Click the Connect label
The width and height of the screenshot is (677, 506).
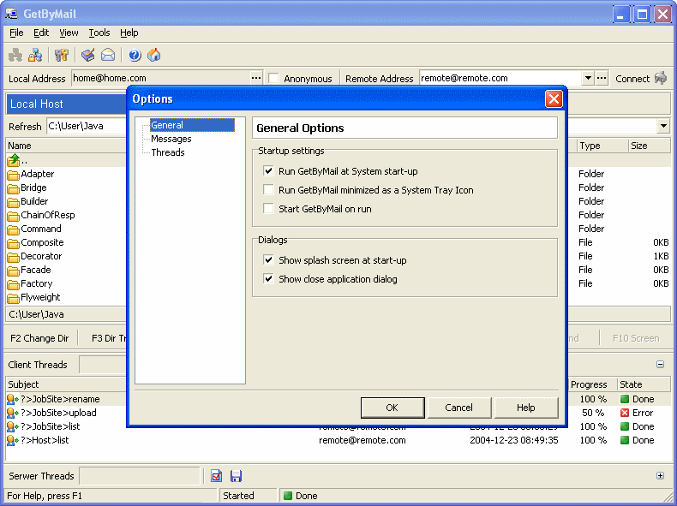(x=632, y=79)
